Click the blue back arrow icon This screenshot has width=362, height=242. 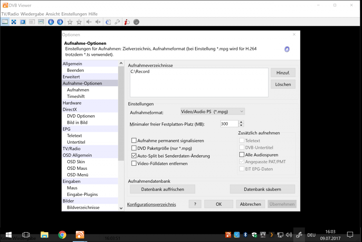(x=51, y=22)
